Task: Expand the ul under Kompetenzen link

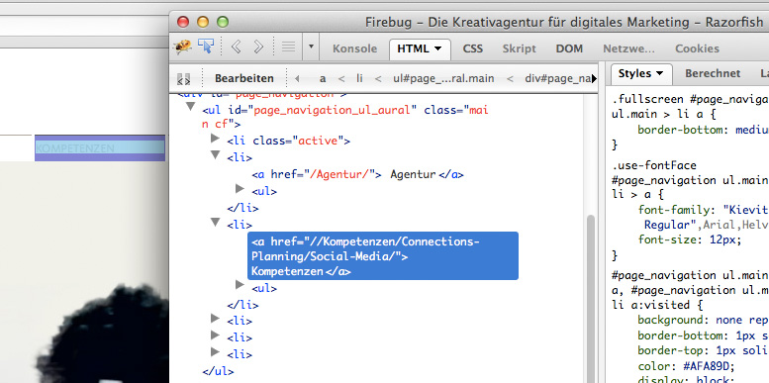Action: (240, 284)
